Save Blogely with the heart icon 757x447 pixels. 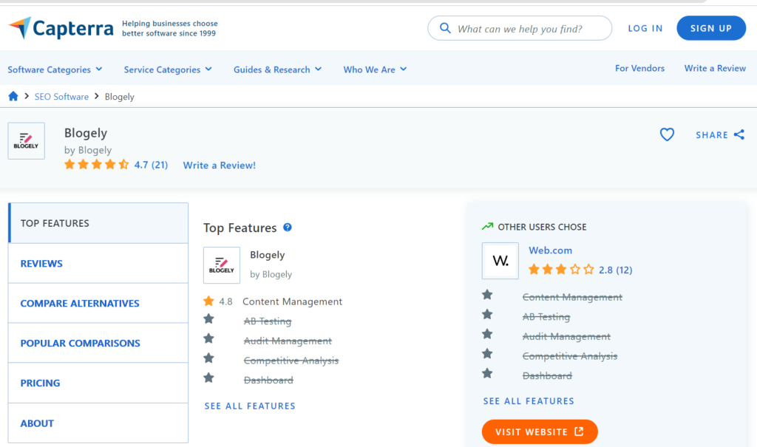668,134
